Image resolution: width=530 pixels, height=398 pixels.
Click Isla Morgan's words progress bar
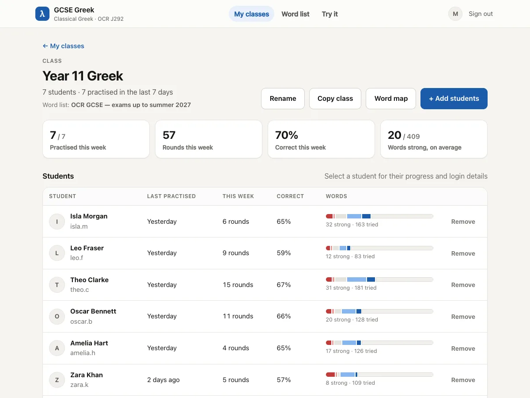click(379, 216)
